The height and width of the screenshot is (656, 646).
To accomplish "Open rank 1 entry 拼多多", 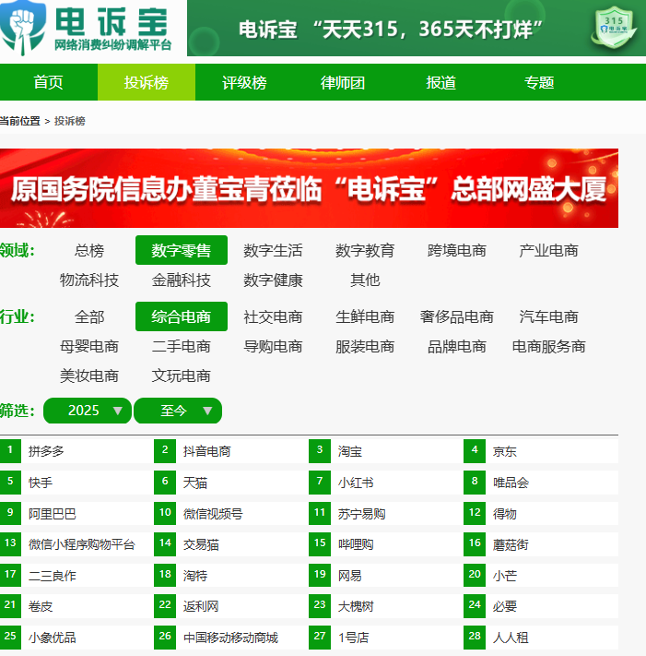I will pos(46,451).
